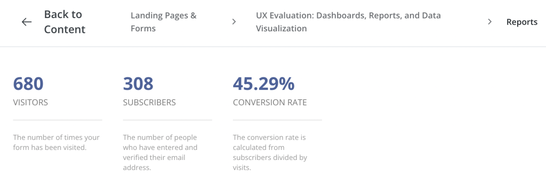Click the back arrow icon
Screen dimensions: 546x194
pos(27,22)
